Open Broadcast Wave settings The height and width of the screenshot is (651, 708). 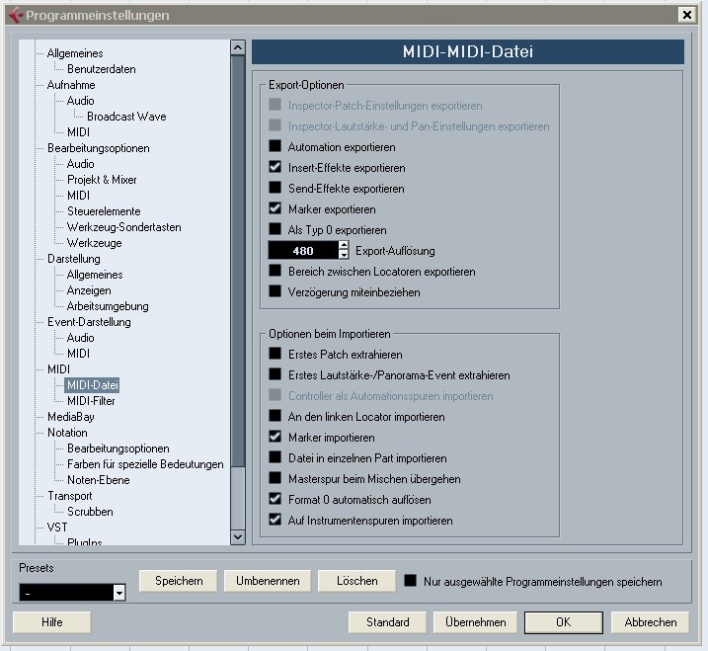[x=126, y=117]
